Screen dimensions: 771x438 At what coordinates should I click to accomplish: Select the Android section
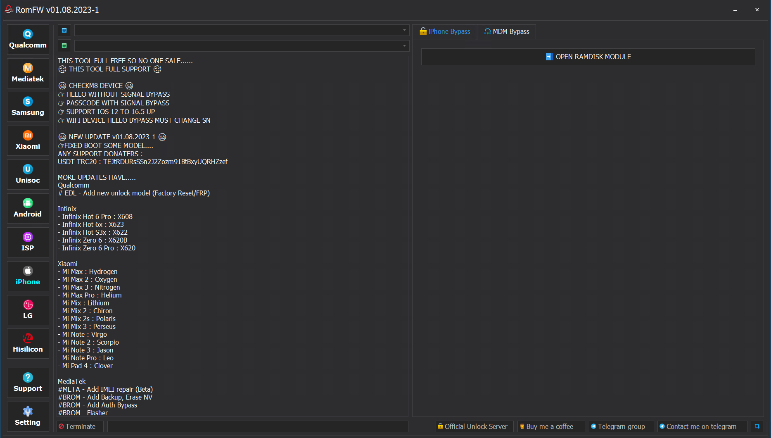(x=28, y=208)
